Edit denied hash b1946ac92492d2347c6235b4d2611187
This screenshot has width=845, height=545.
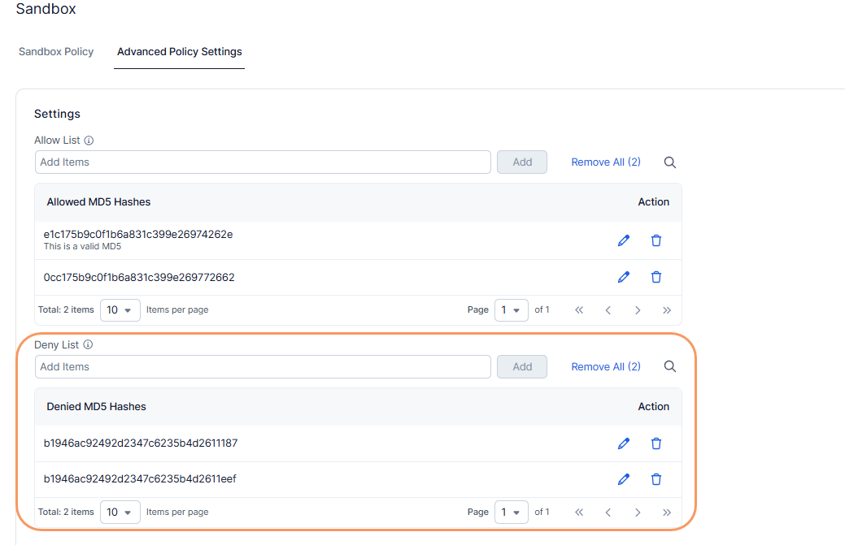coord(624,443)
